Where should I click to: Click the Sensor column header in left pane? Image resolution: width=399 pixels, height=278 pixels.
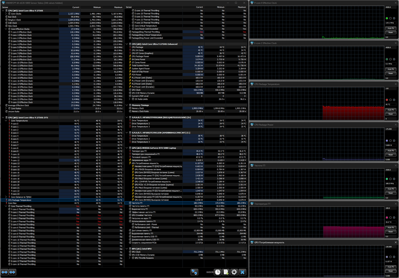(30, 7)
